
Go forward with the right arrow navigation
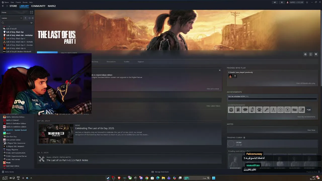pyautogui.click(x=7, y=6)
